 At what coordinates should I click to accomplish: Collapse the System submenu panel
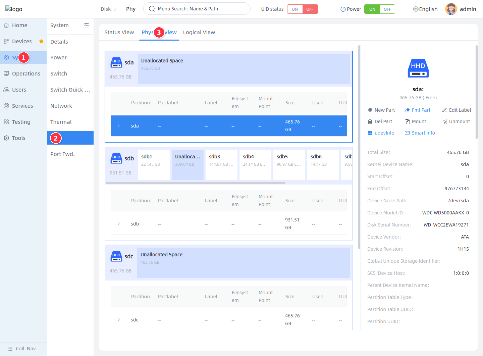[x=87, y=25]
